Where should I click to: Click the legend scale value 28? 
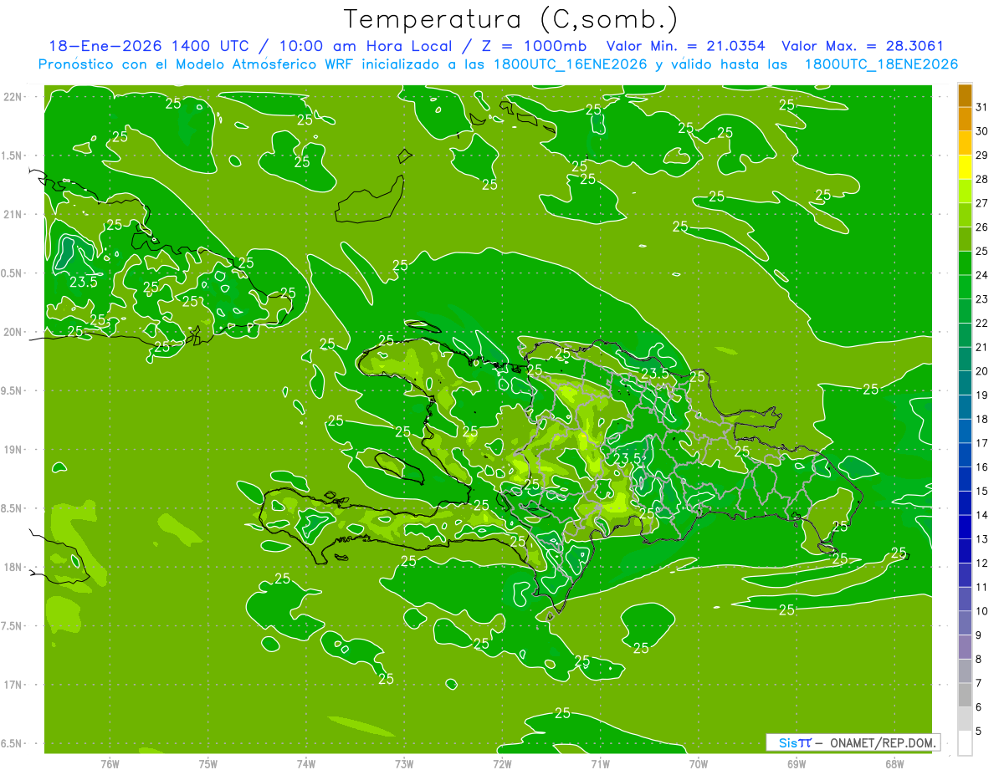(x=982, y=179)
